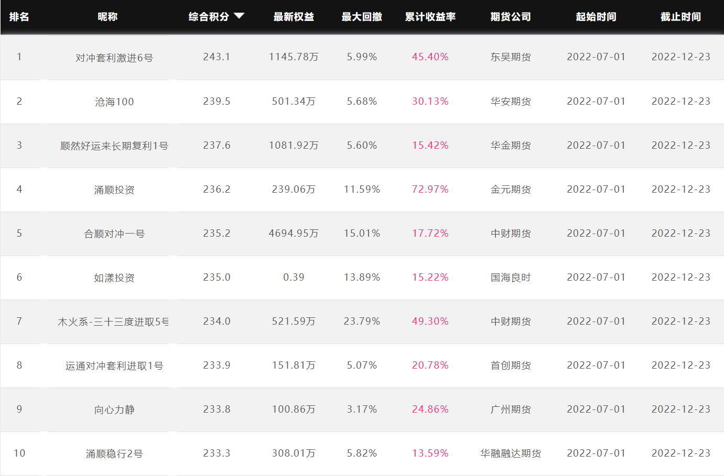Click the 广州期货 company cell

511,409
